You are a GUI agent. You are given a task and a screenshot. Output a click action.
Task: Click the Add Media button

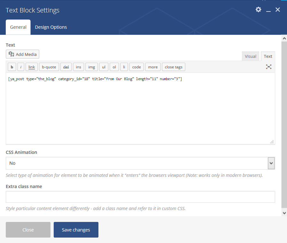22,54
